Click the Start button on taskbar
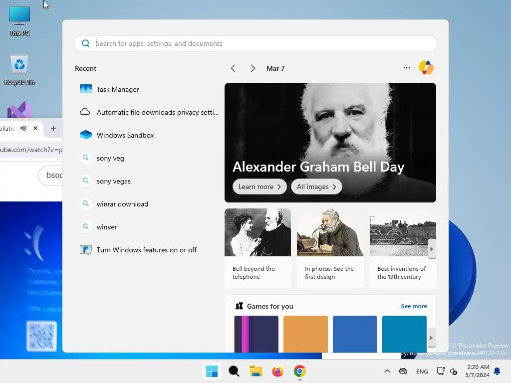This screenshot has width=511, height=383. 212,371
